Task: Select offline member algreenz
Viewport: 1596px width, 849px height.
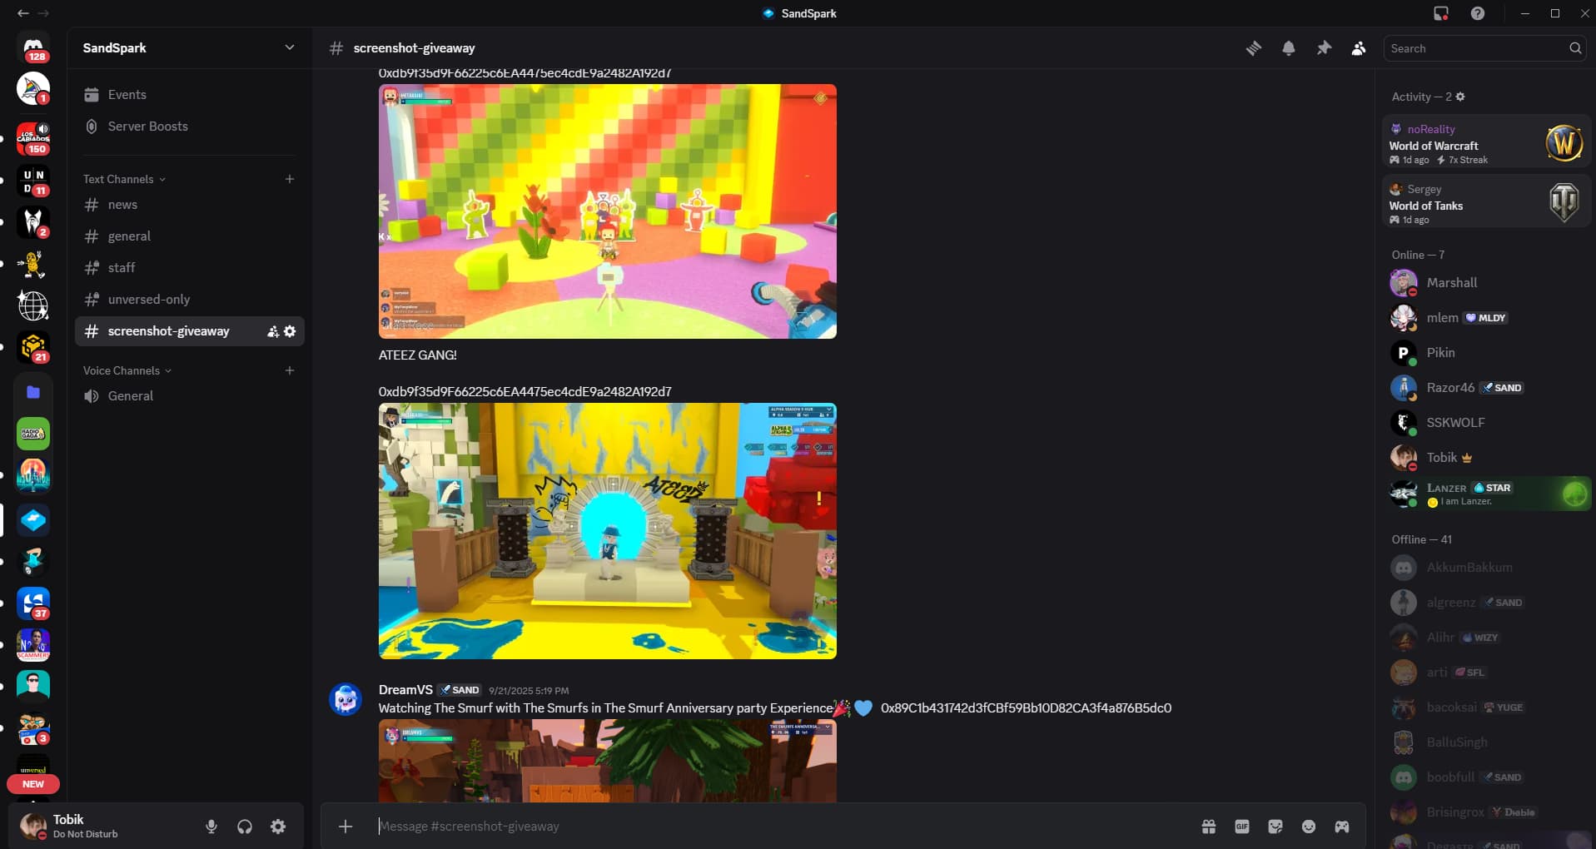Action: (1485, 603)
